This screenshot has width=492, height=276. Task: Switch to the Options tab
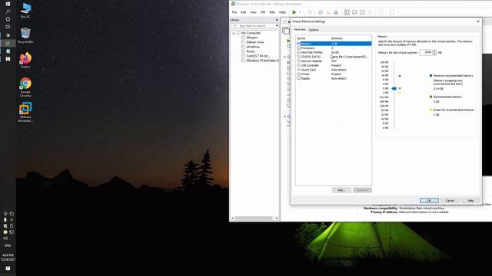click(314, 30)
